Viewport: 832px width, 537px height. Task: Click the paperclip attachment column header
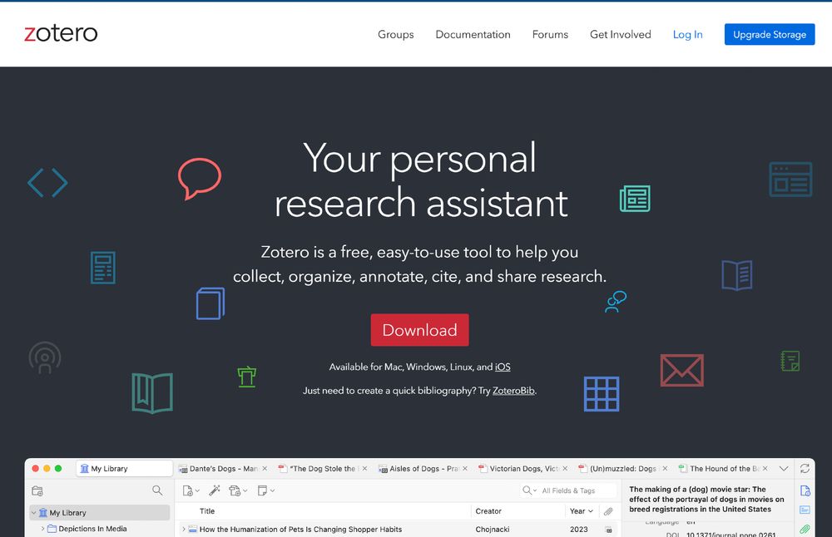[x=609, y=511]
